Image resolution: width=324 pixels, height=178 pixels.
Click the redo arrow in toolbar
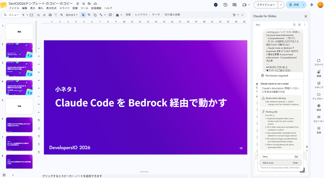tap(44, 15)
